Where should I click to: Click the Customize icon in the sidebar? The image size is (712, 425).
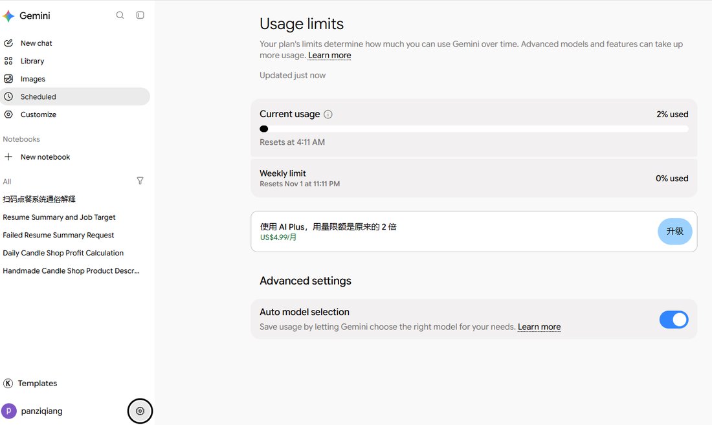[8, 114]
